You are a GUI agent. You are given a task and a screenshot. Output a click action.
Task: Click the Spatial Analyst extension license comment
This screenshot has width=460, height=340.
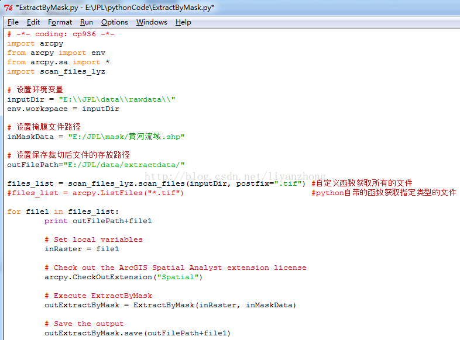point(176,268)
